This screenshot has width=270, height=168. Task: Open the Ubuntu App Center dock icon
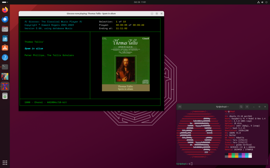[x=5, y=48]
